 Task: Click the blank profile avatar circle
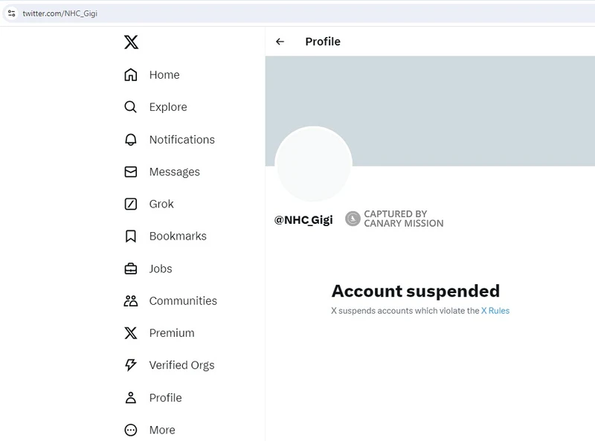click(313, 164)
